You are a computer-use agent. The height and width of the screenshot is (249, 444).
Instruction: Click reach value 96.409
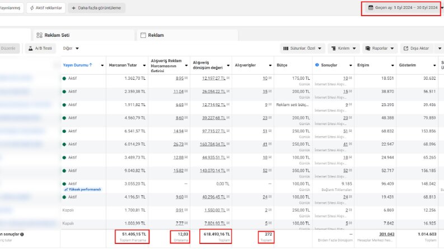coord(387,184)
